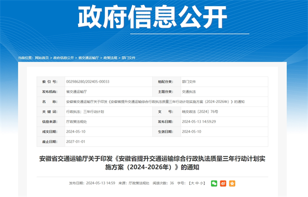This screenshot has height=197, width=308.
Task: Click document number 皖交政法〔2024〕76号
Action: pos(200,112)
